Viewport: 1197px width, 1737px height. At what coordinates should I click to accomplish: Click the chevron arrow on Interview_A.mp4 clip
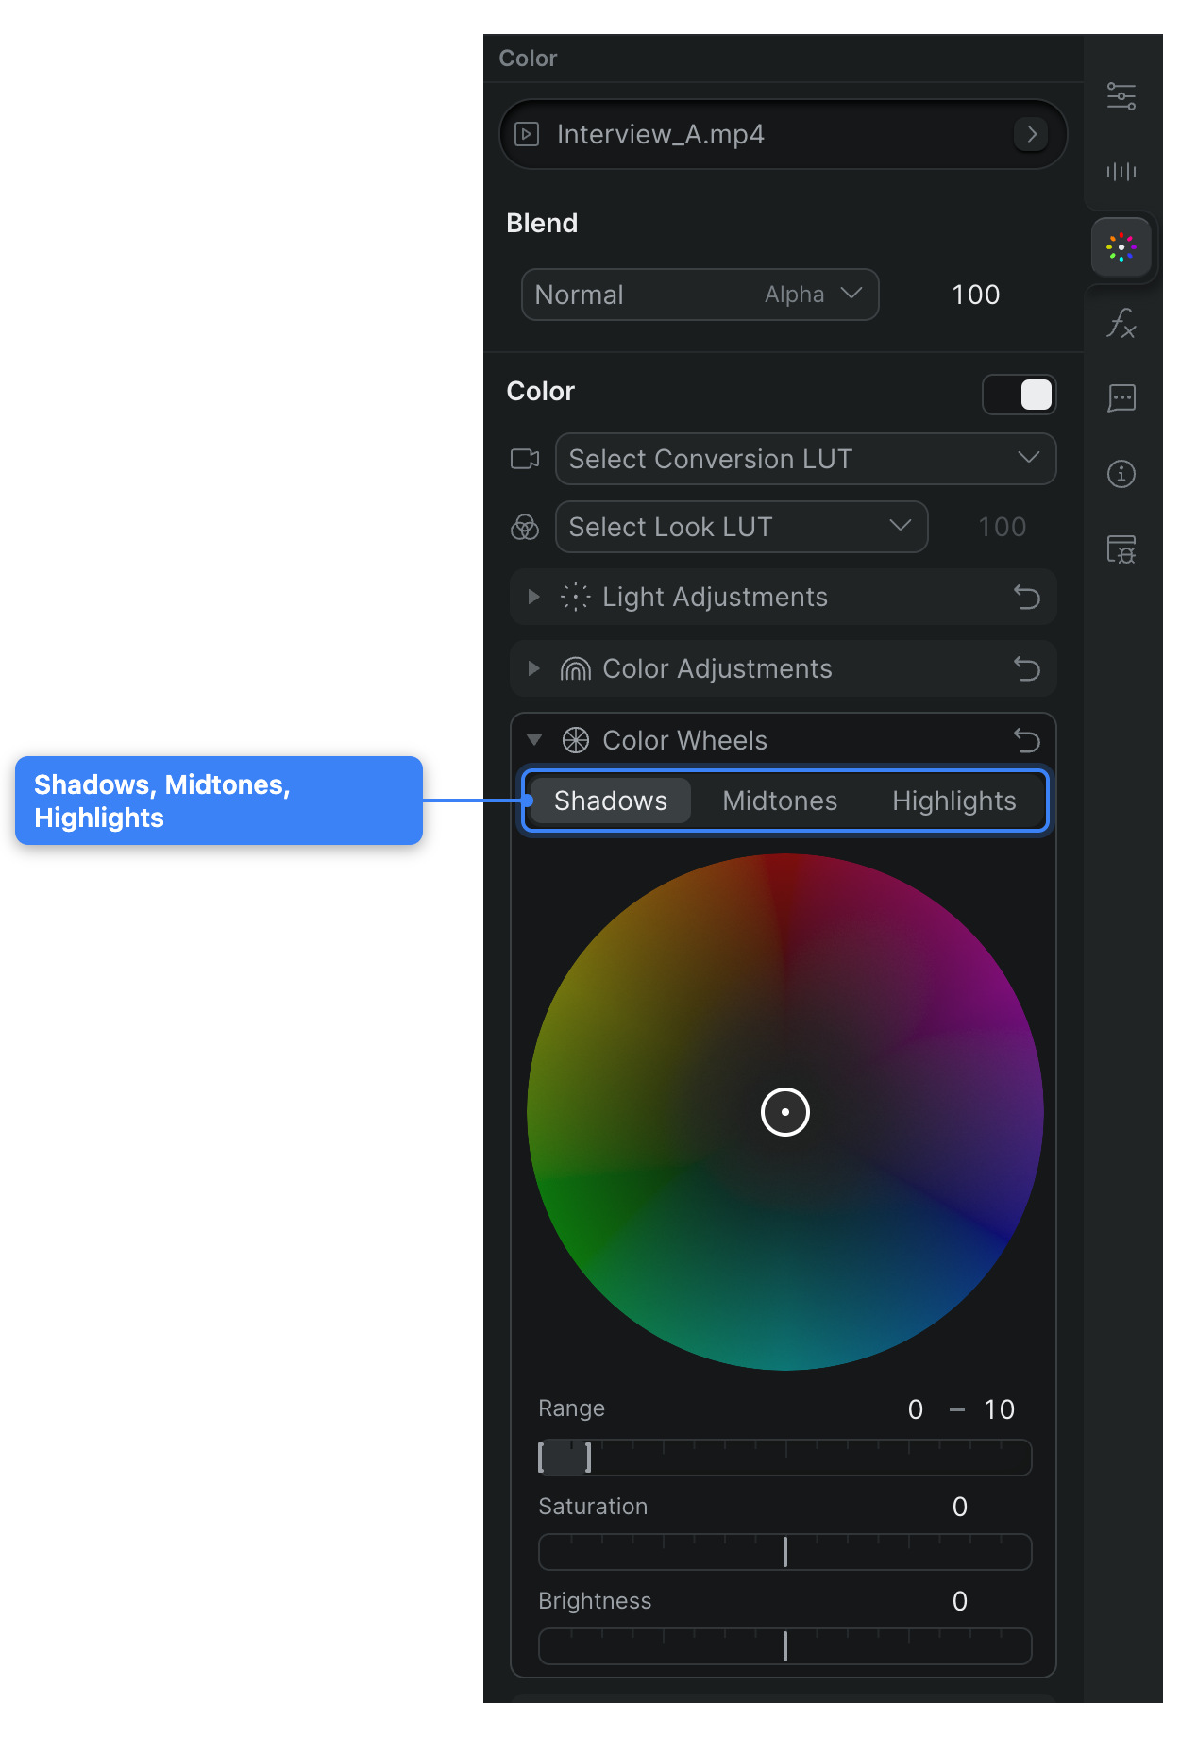click(1032, 134)
